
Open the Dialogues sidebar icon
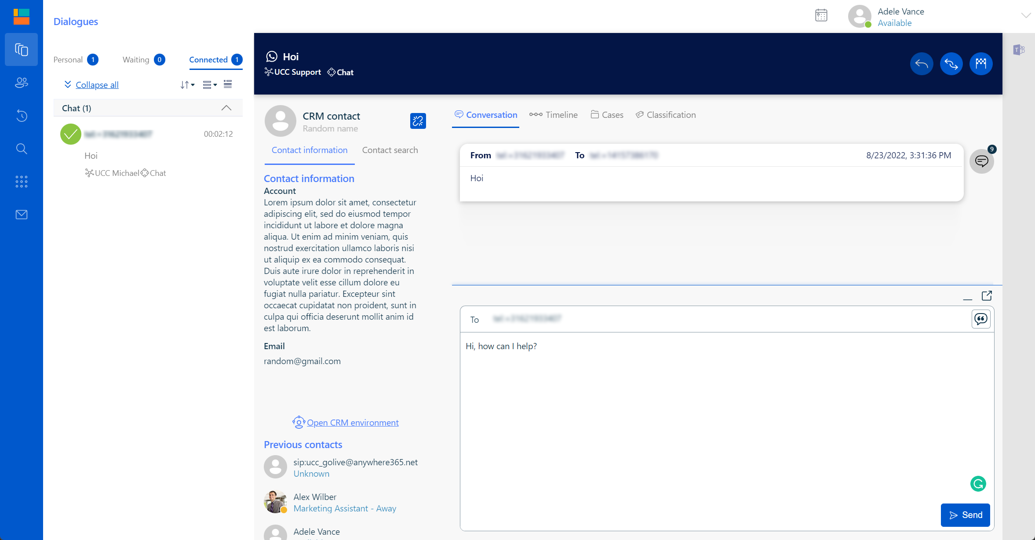pos(21,50)
